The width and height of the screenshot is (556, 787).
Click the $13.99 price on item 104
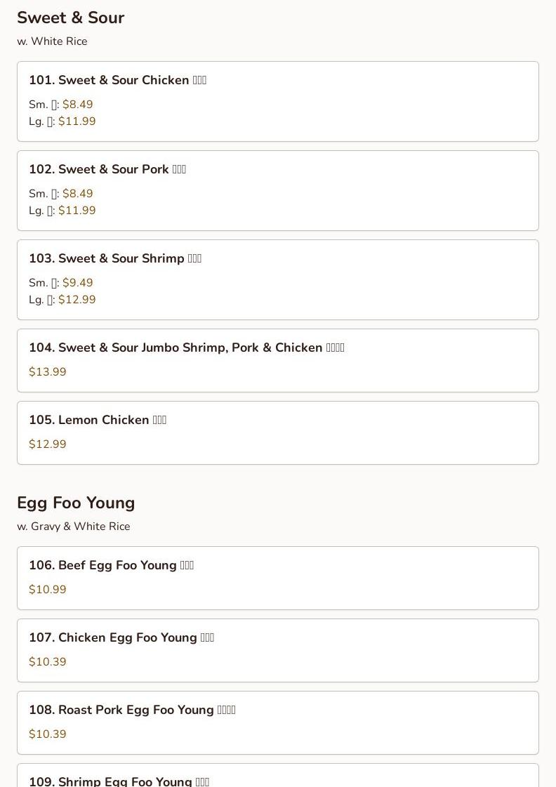(x=48, y=372)
